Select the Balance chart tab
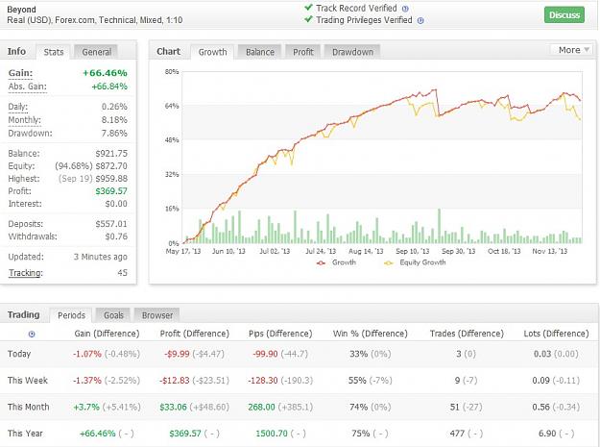 pos(260,52)
